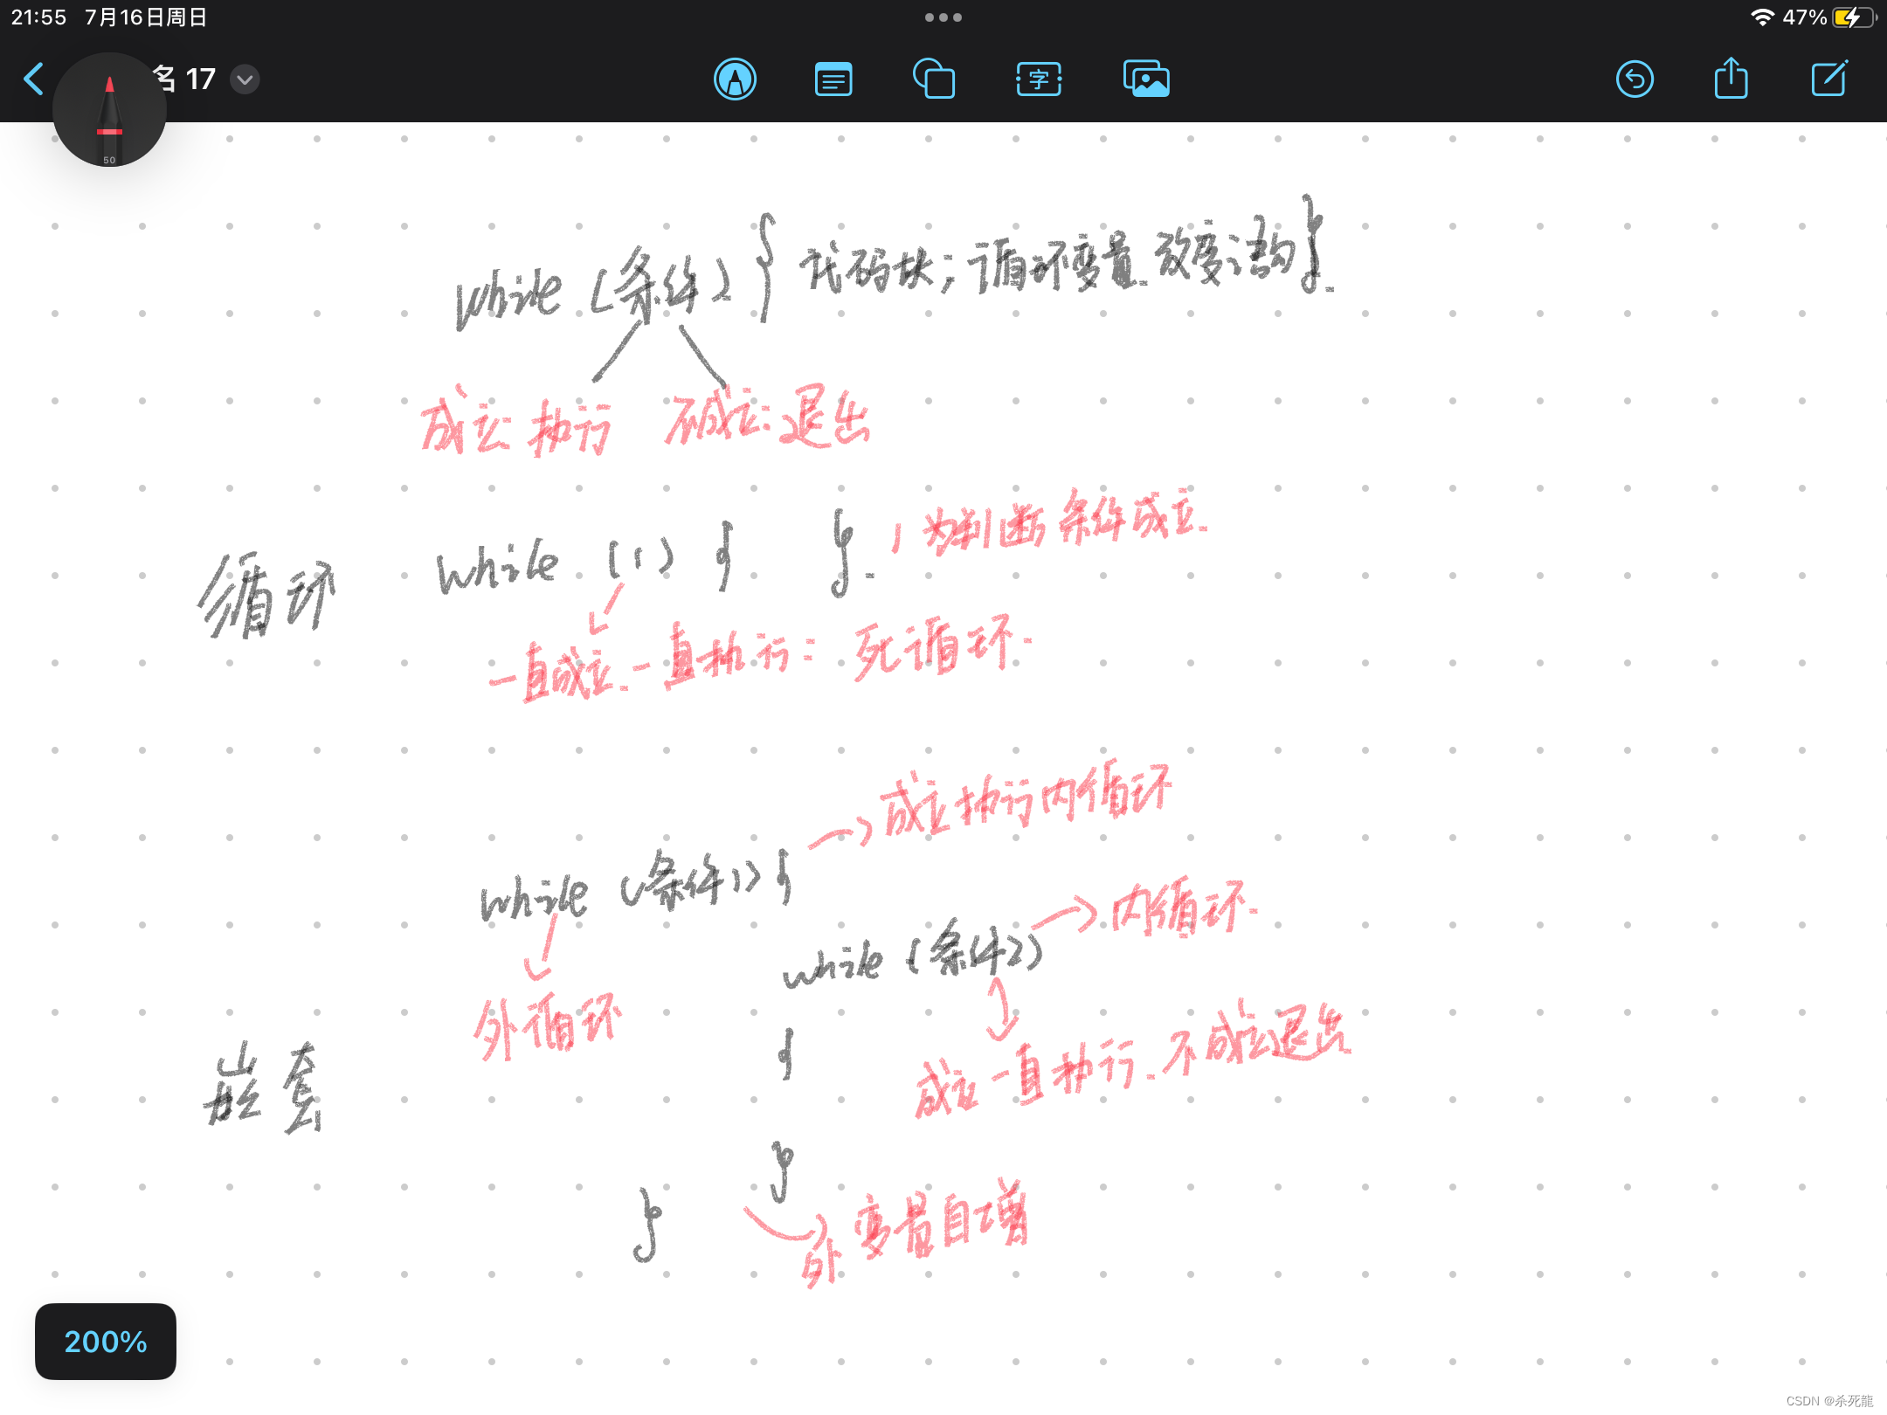Select the red pencil tool showing size 50
Image resolution: width=1887 pixels, height=1415 pixels.
coord(108,109)
